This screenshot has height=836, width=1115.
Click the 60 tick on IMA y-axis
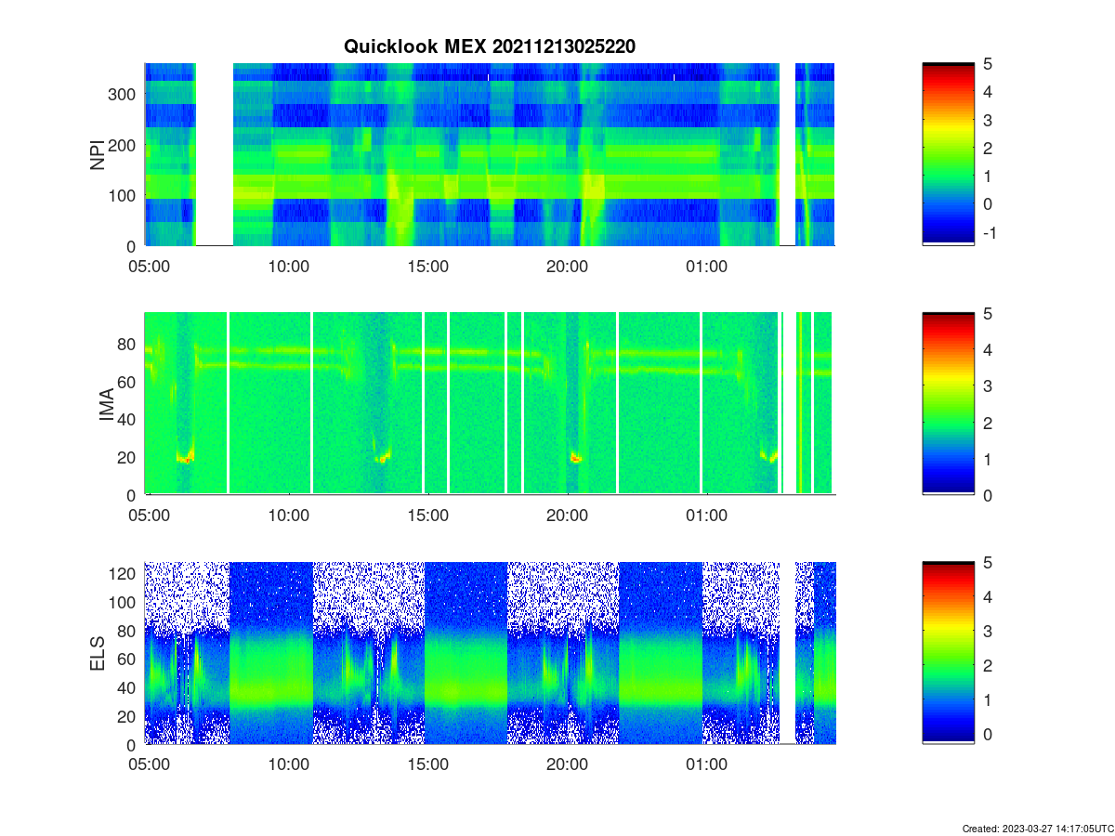tap(129, 382)
